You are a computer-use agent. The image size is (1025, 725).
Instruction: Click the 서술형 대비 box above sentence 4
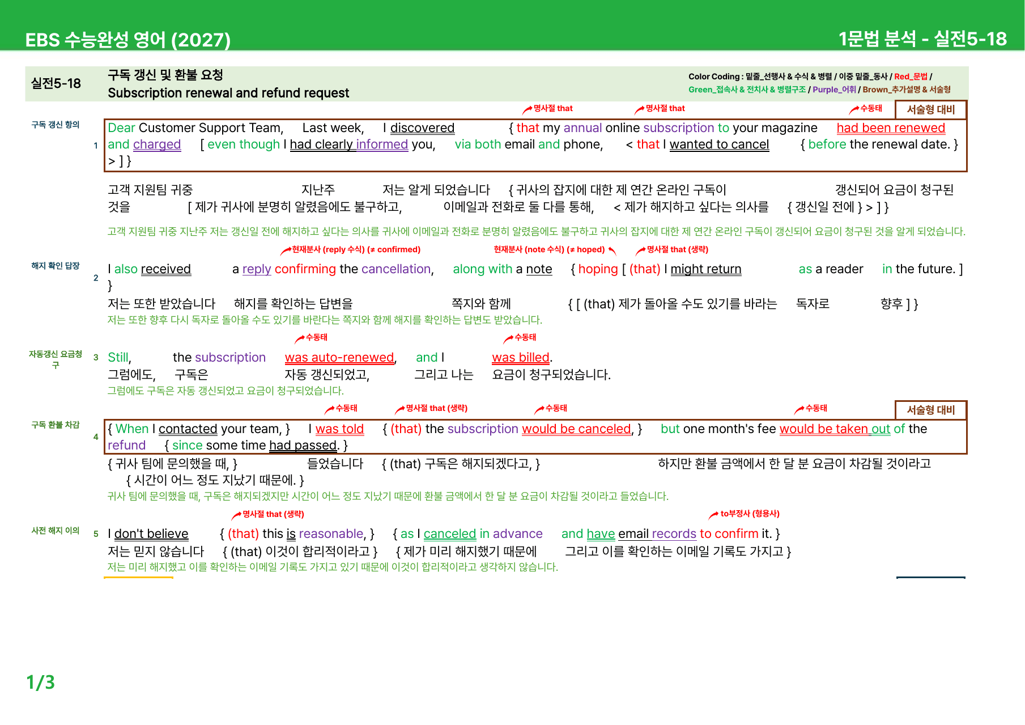930,410
